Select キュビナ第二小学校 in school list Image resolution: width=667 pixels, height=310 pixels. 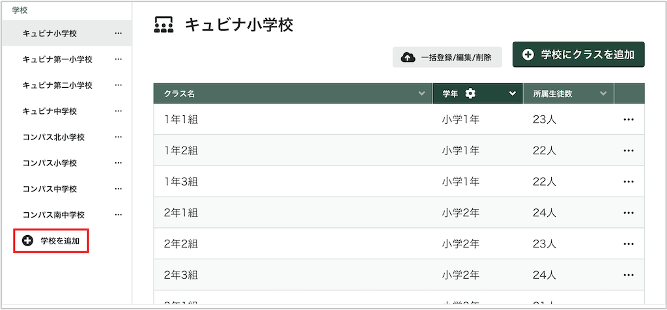click(57, 85)
